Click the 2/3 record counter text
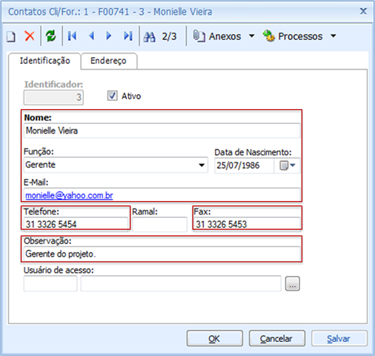The width and height of the screenshot is (375, 356). (x=169, y=36)
